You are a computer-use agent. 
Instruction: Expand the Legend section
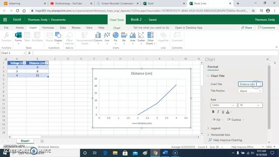click(x=208, y=128)
